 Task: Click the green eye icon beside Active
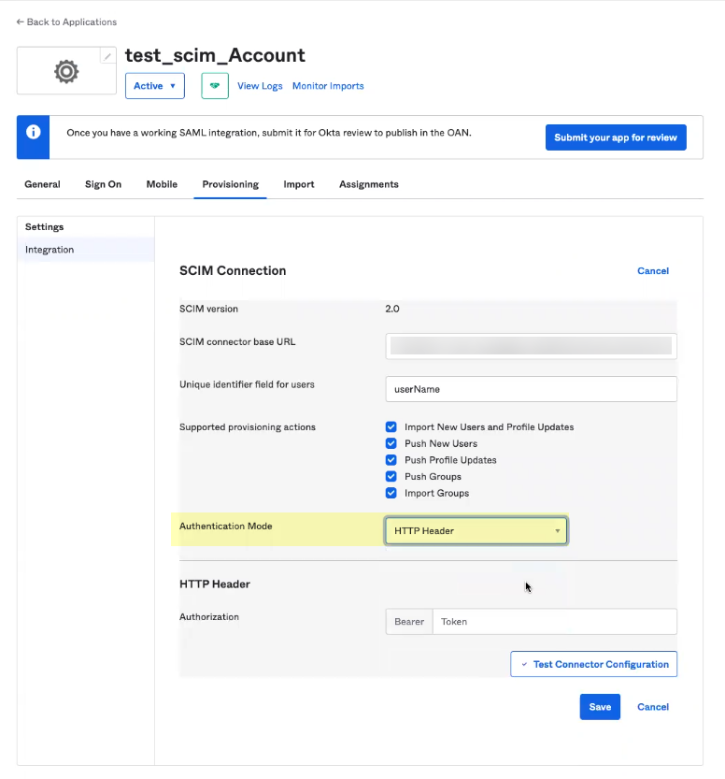(214, 85)
